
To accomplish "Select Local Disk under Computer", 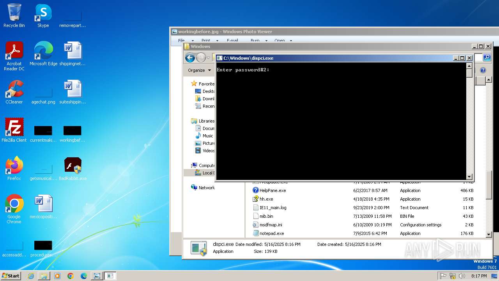I will [x=205, y=173].
